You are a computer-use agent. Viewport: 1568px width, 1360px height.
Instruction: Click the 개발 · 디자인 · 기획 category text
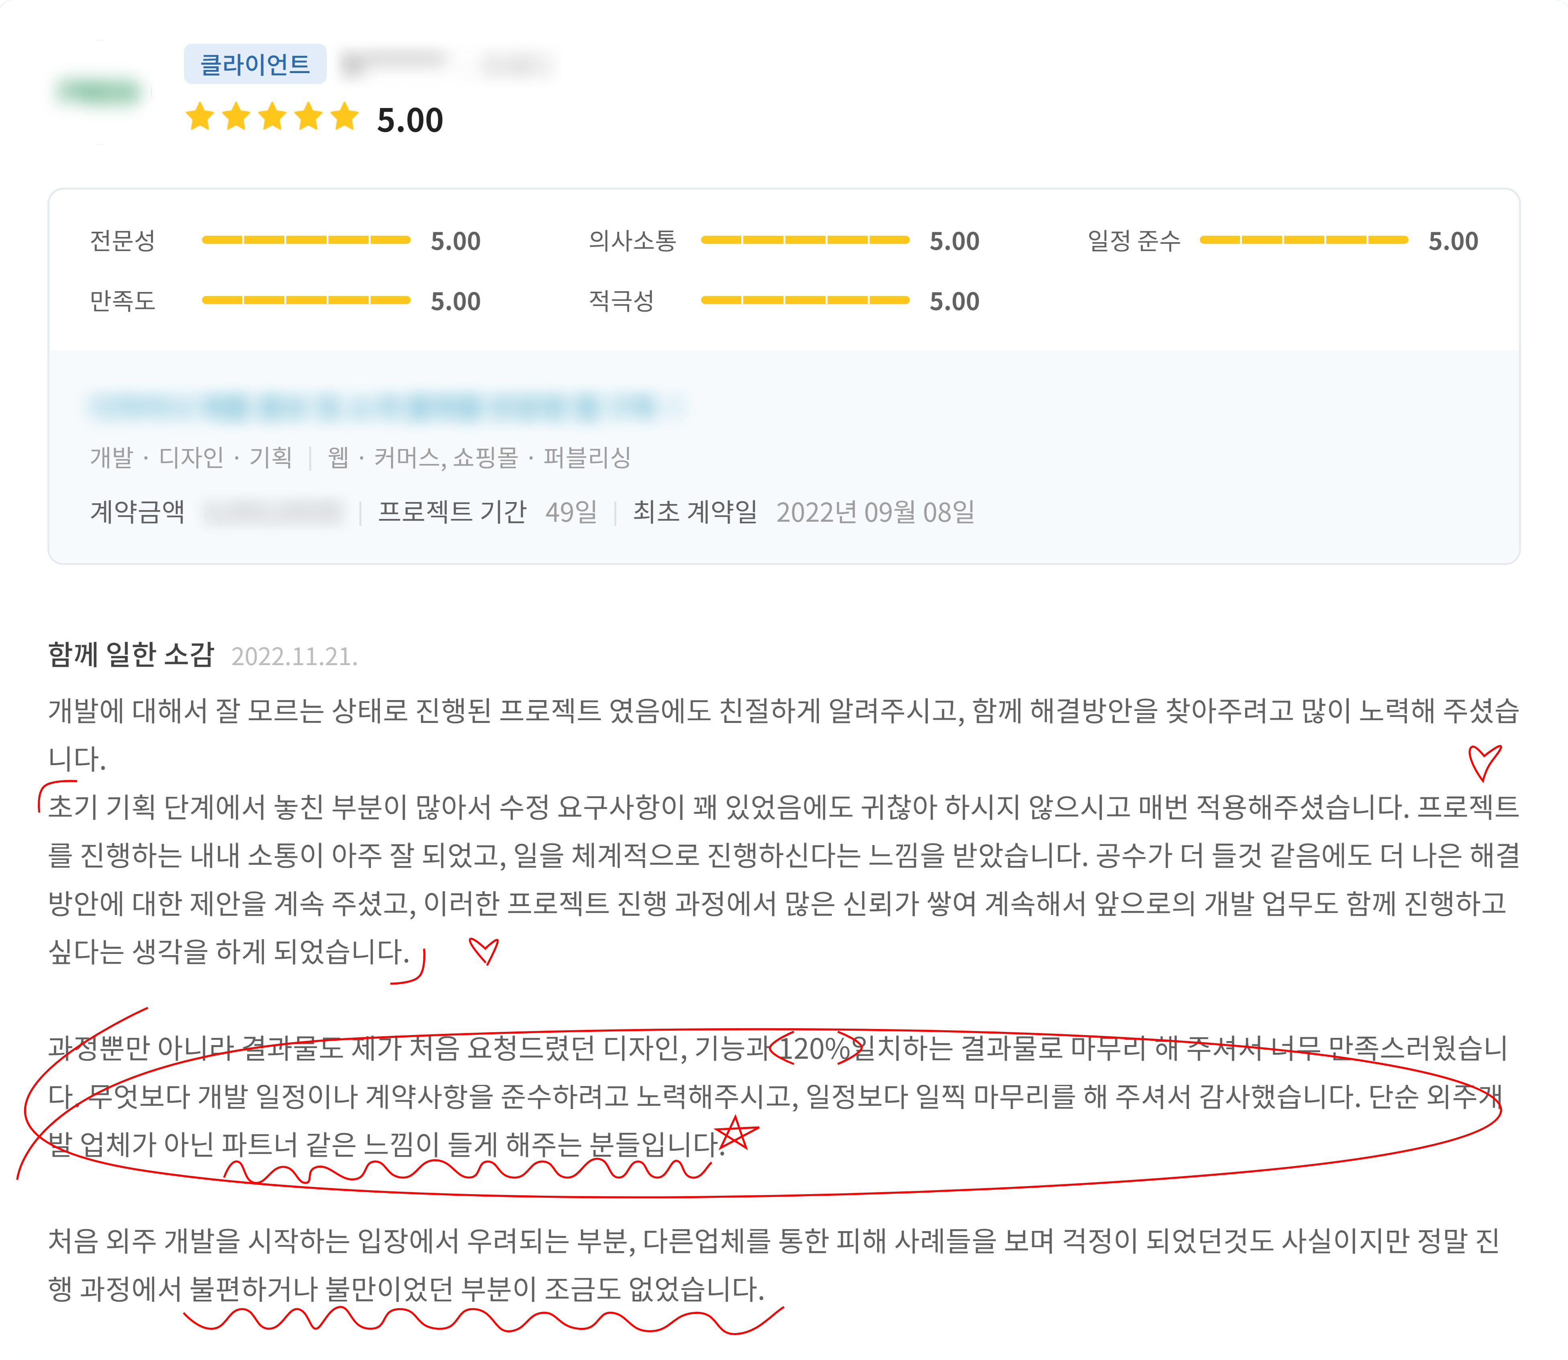click(x=191, y=457)
